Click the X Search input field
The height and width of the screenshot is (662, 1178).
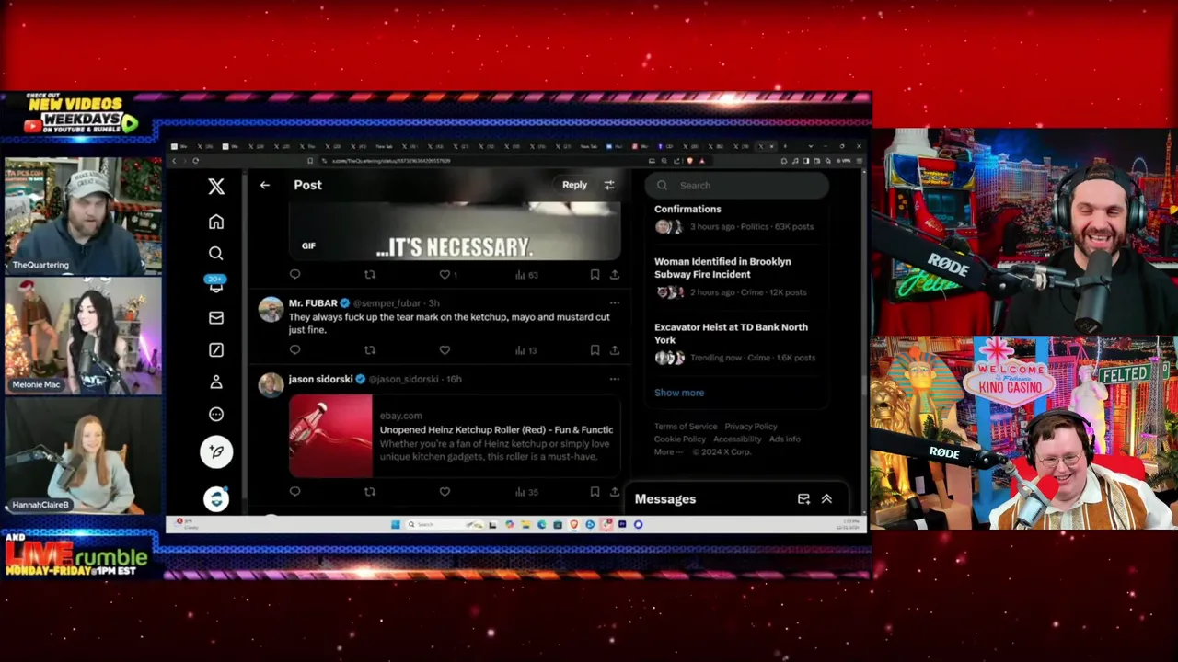click(736, 185)
